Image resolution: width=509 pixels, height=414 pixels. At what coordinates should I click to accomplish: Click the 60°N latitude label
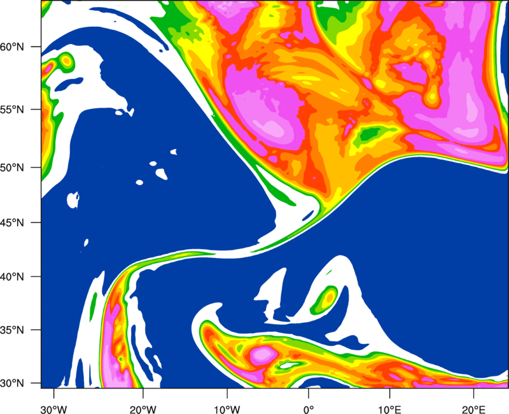click(12, 47)
